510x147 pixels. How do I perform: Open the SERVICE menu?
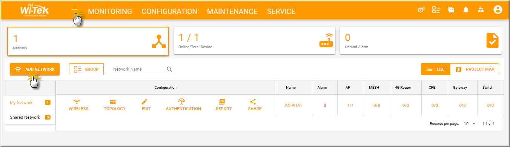click(281, 11)
